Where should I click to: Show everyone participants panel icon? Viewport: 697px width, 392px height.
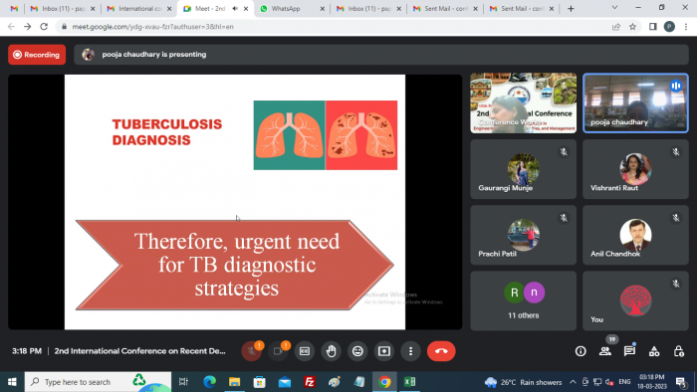coord(605,351)
